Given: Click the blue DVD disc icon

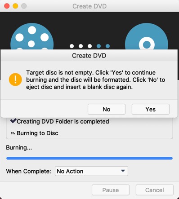Looking at the screenshot, I should point(147,37).
